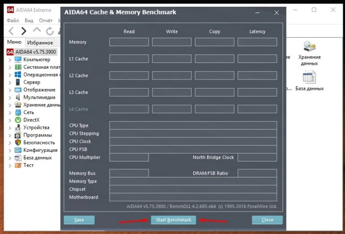The width and height of the screenshot is (345, 234).
Task: Click the Мультимедиа speaker icon
Action: click(18, 97)
